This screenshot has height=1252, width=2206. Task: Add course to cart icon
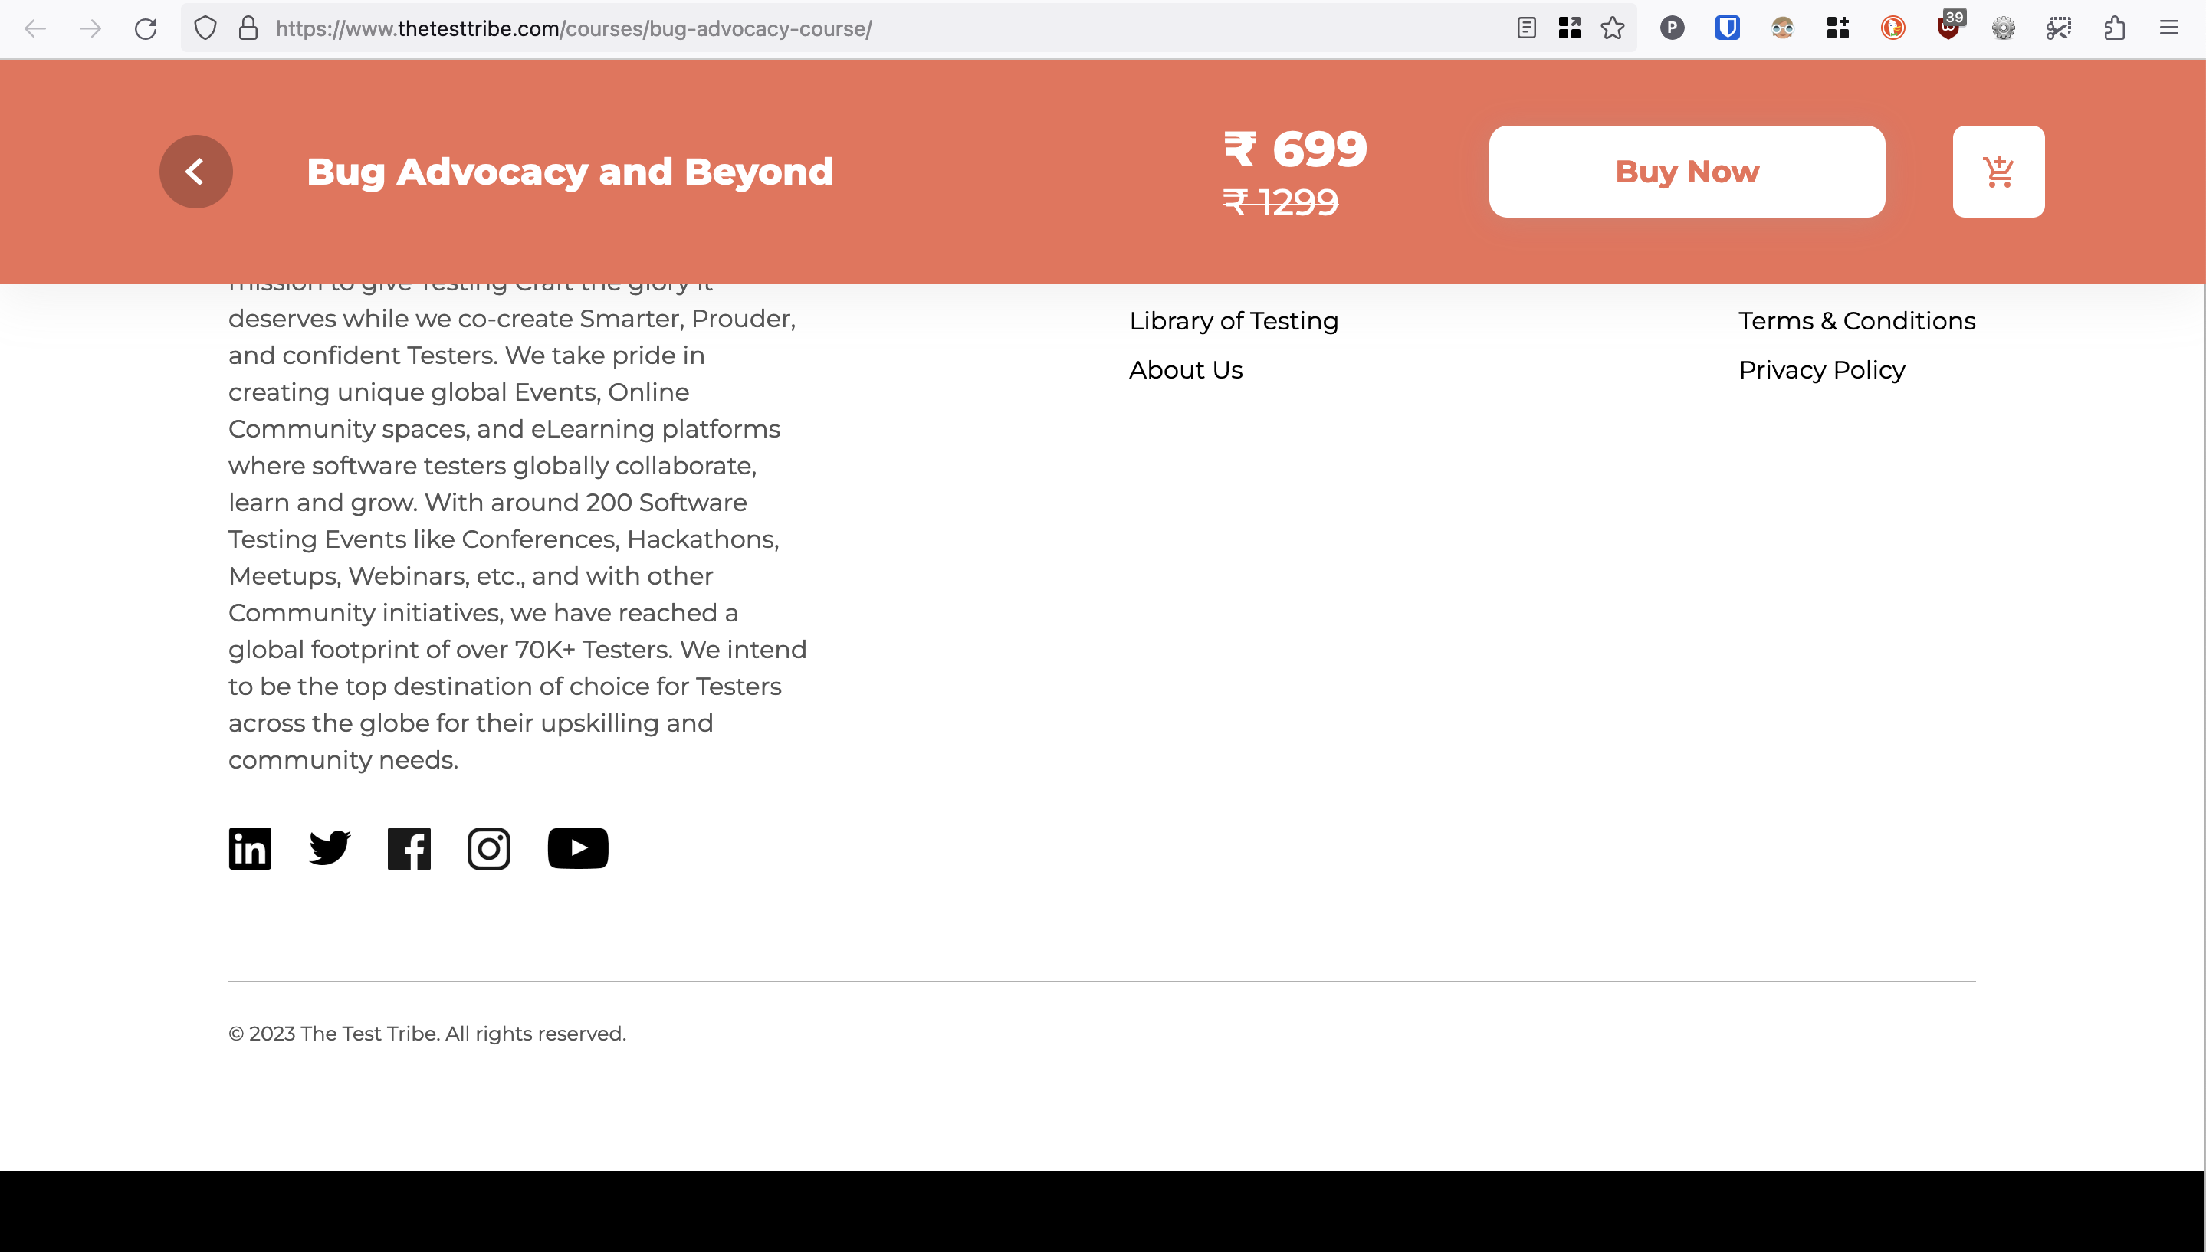coord(1998,171)
